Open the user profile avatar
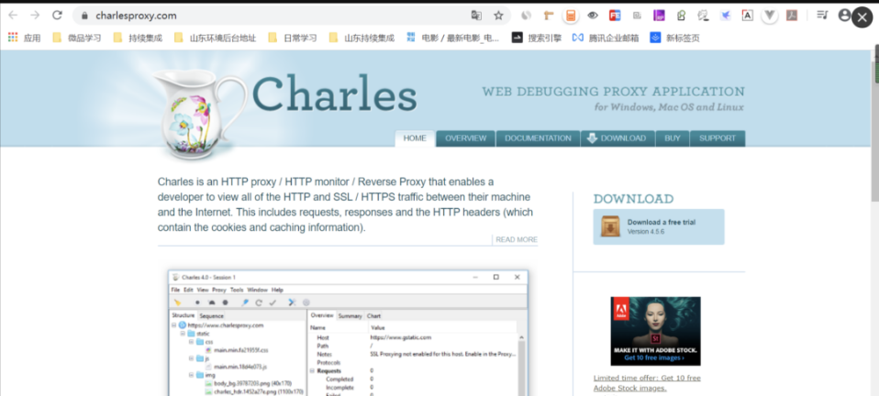Viewport: 879px width, 396px height. pyautogui.click(x=844, y=15)
